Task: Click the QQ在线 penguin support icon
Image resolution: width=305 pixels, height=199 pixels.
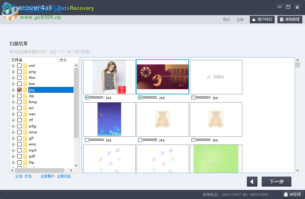Action: click(286, 194)
